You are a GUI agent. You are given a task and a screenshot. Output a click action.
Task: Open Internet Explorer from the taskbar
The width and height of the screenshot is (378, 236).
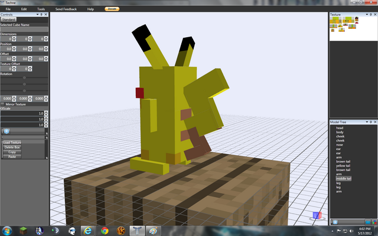[x=87, y=231]
